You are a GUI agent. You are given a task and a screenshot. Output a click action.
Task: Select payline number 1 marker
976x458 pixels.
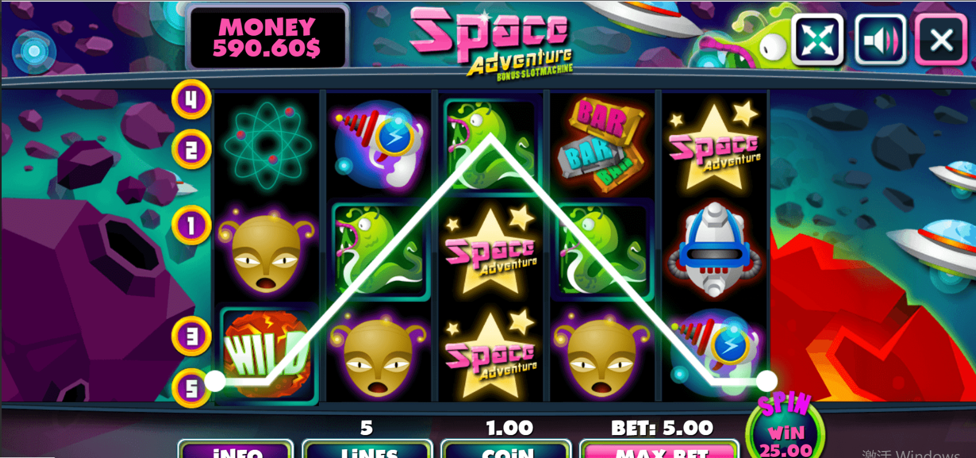point(191,225)
